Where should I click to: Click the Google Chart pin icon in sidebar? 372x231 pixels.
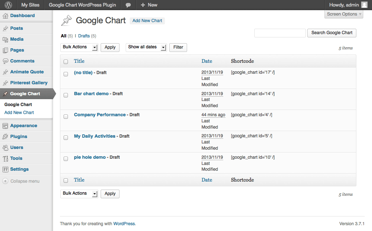point(5,94)
